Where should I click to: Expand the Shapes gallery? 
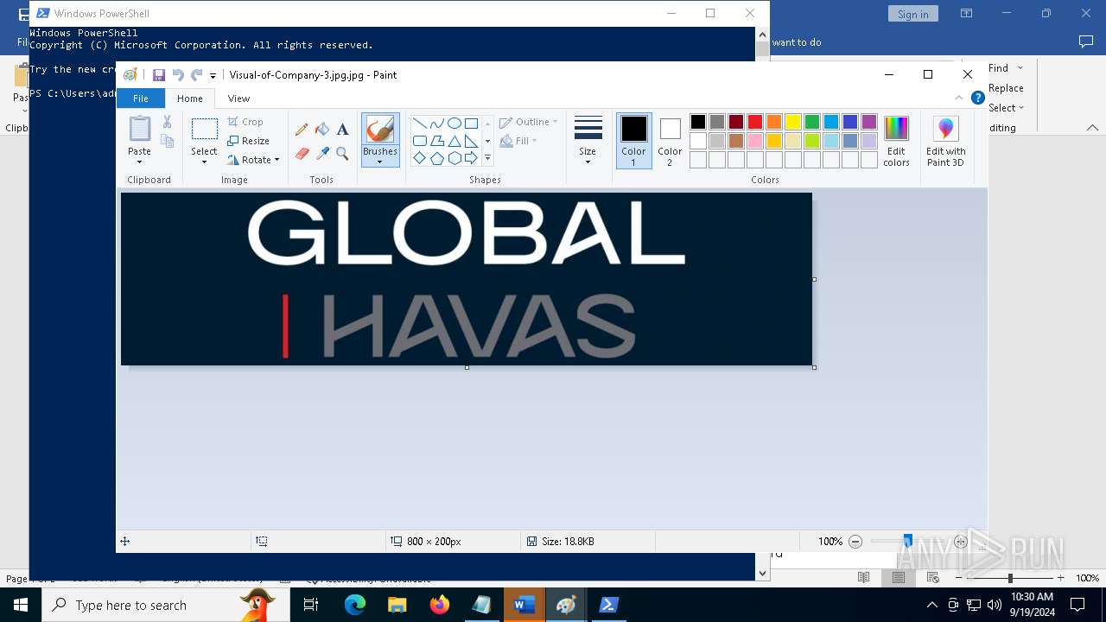[x=487, y=158]
